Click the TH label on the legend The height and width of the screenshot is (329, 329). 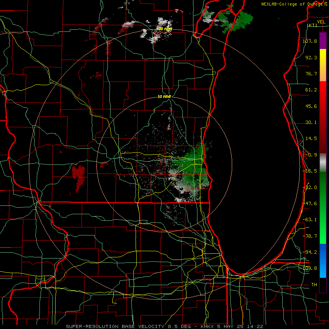314,285
